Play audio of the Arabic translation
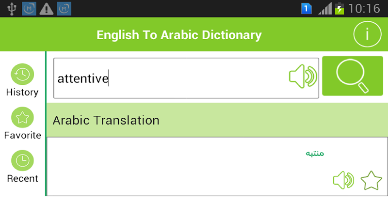Viewport: 388px width, 218px height. coord(343,181)
